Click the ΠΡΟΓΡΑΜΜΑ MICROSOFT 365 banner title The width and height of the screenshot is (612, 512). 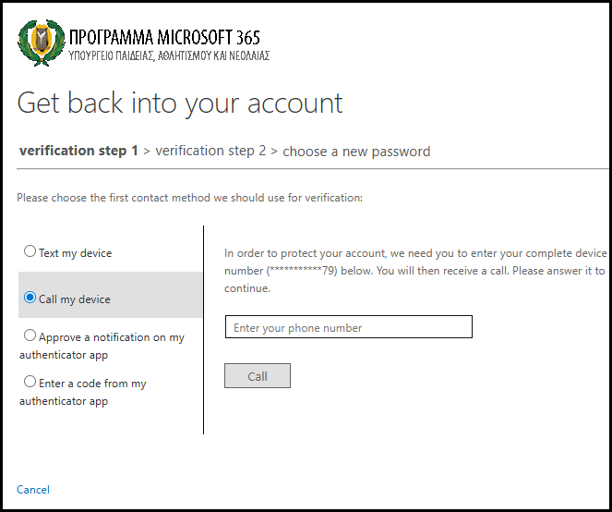[164, 37]
